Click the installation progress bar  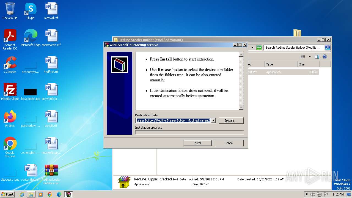point(189,133)
